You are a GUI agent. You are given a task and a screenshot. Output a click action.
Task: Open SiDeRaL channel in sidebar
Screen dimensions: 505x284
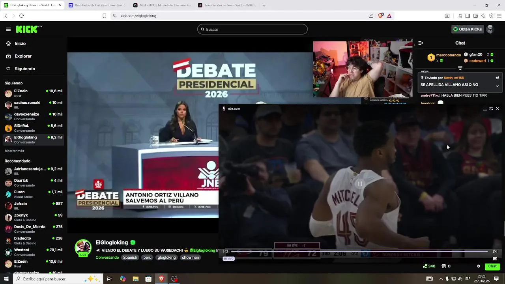click(x=34, y=128)
